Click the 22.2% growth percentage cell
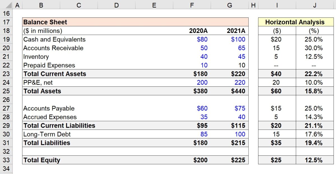This screenshot has height=174, width=336. [315, 74]
